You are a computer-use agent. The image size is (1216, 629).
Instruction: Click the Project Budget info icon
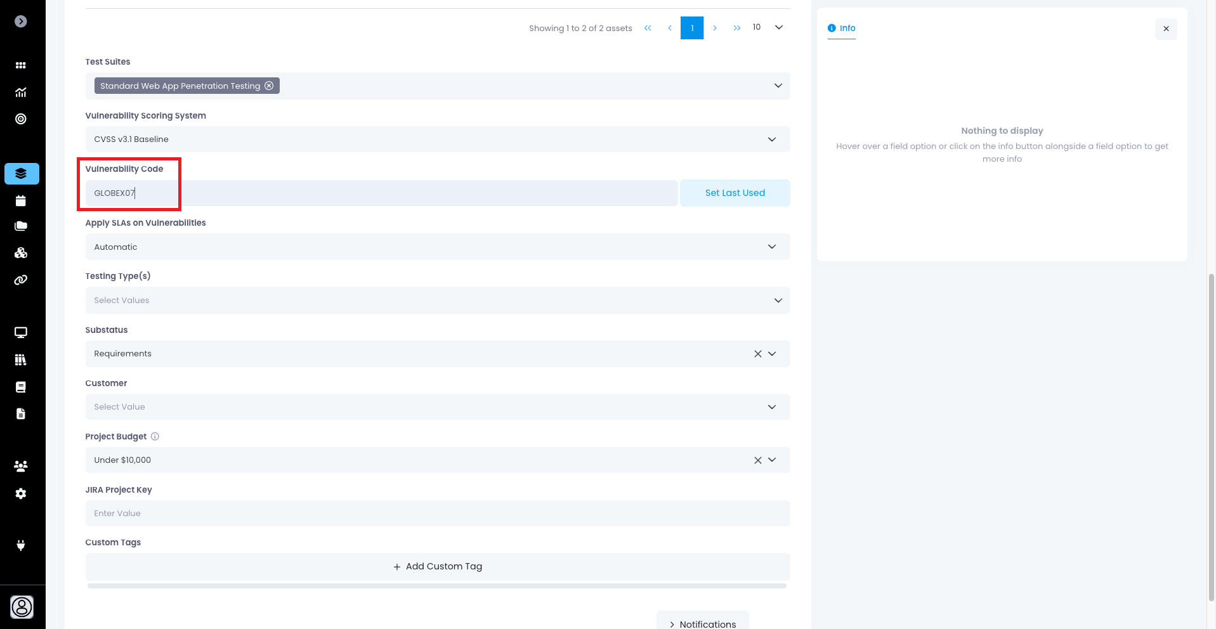coord(155,436)
